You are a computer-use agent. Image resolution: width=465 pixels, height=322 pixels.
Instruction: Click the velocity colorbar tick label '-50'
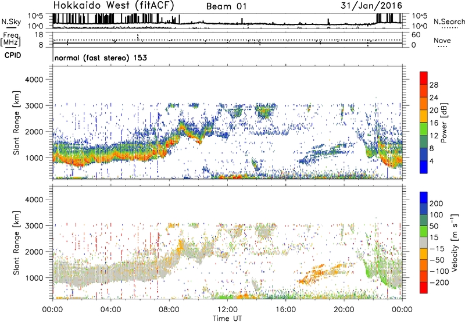[437, 260]
